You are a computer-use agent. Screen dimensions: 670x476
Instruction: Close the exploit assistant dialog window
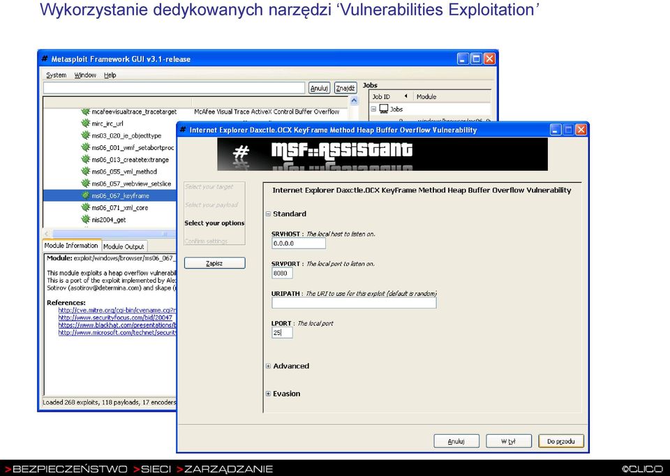581,130
